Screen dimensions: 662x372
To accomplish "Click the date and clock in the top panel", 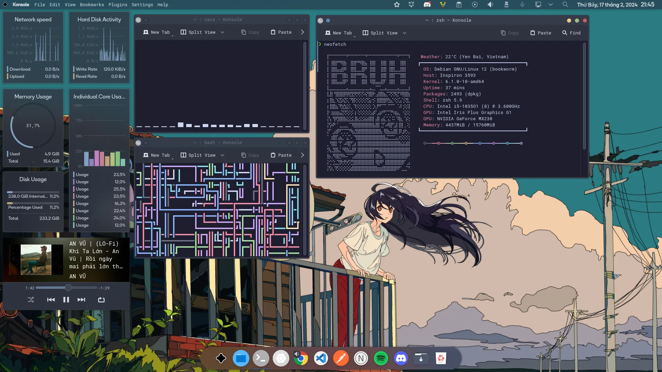I will [x=616, y=4].
